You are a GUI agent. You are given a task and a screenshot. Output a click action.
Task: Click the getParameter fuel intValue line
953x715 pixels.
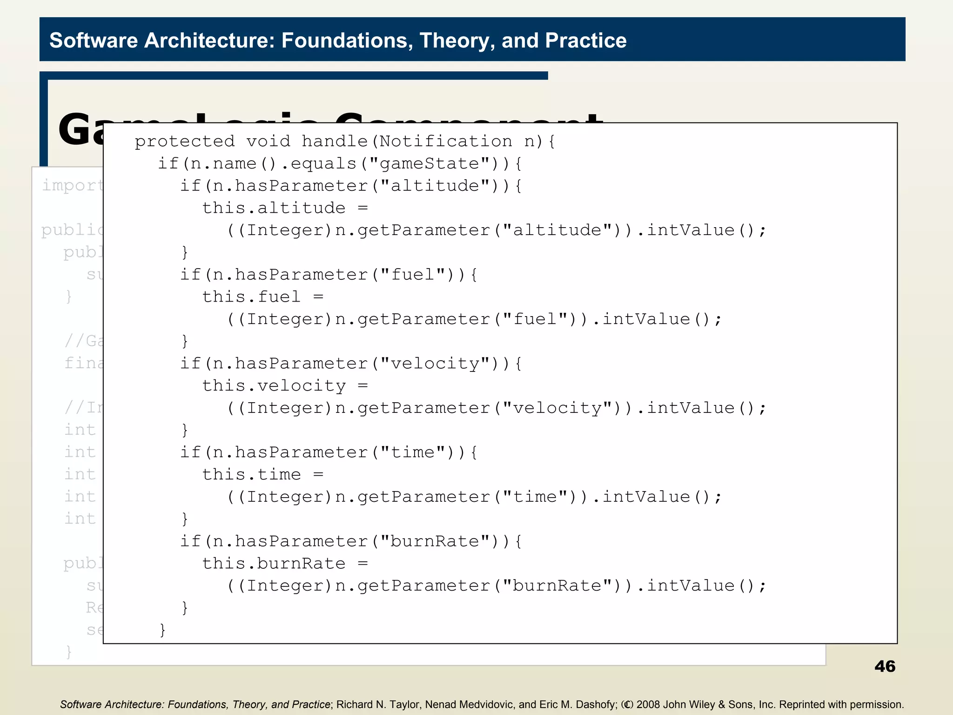[474, 319]
